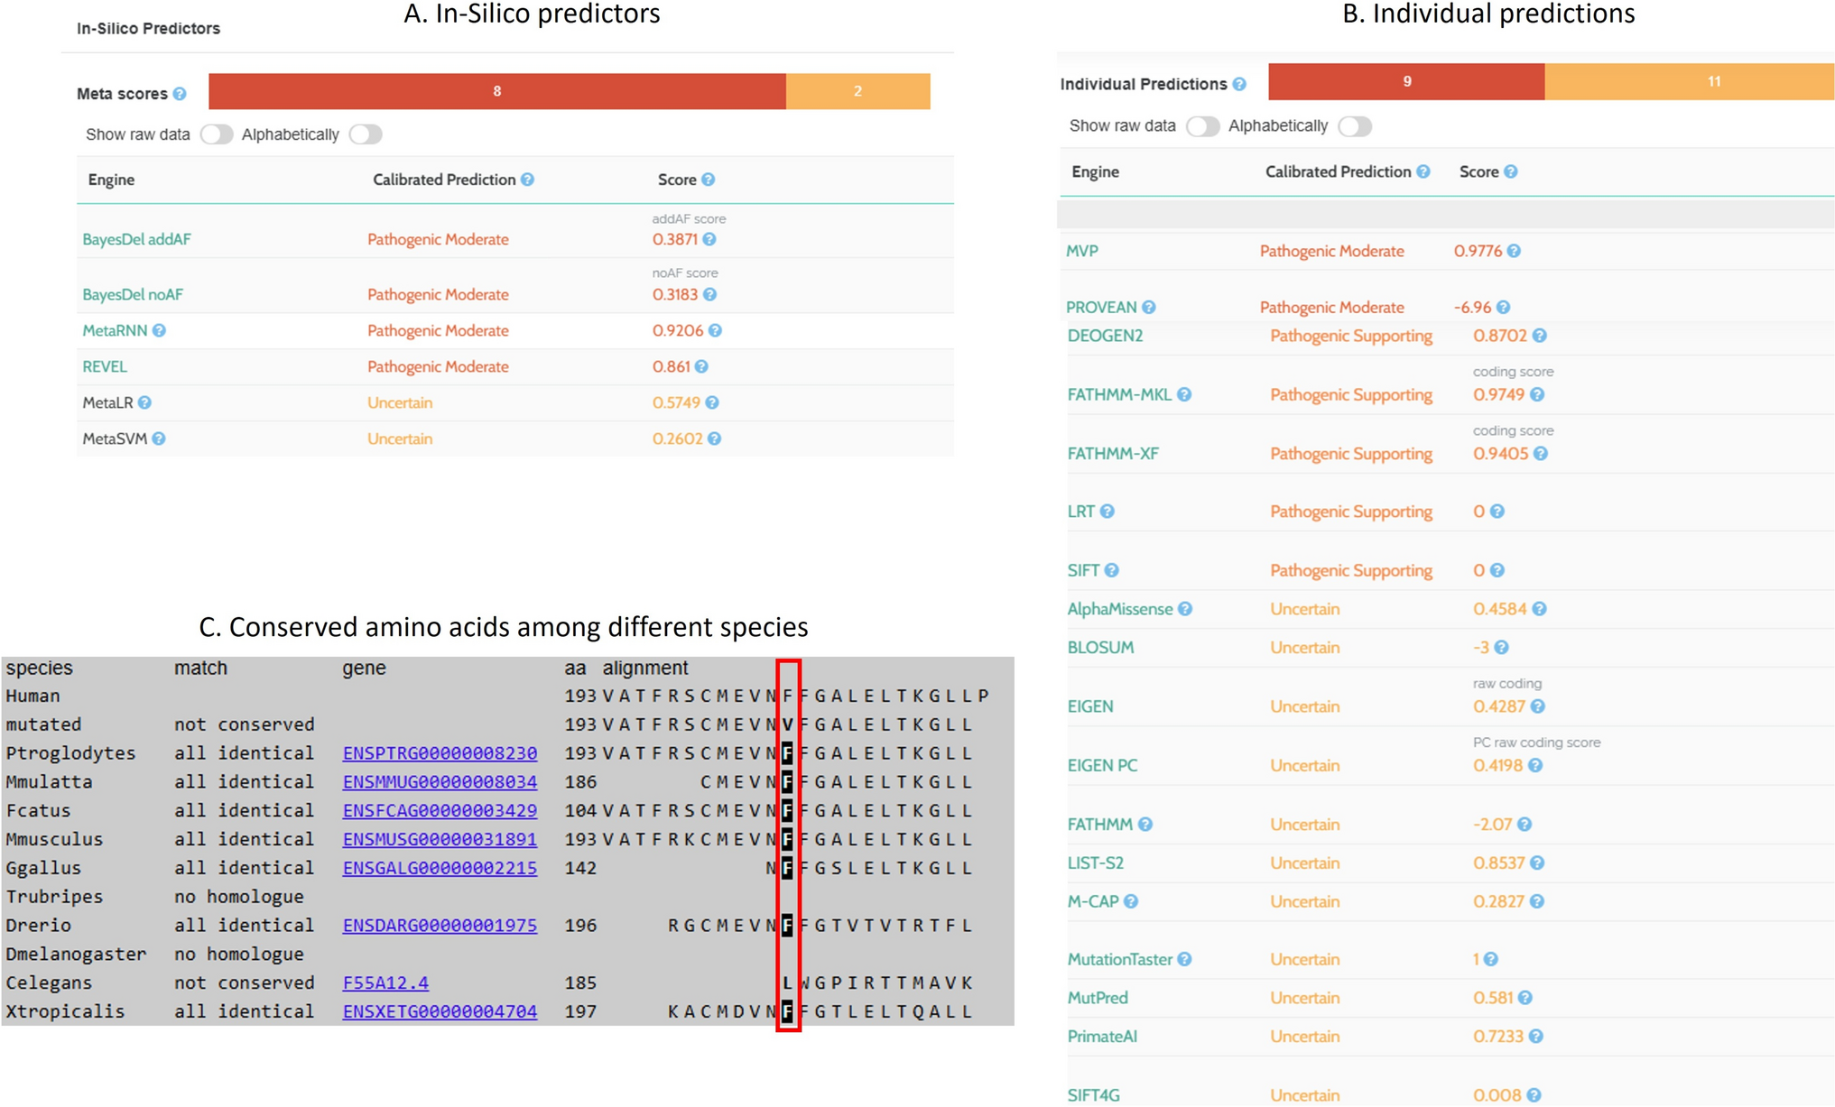This screenshot has width=1835, height=1107.
Task: Click info icon next to REVEL score 0.861
Action: [x=701, y=367]
